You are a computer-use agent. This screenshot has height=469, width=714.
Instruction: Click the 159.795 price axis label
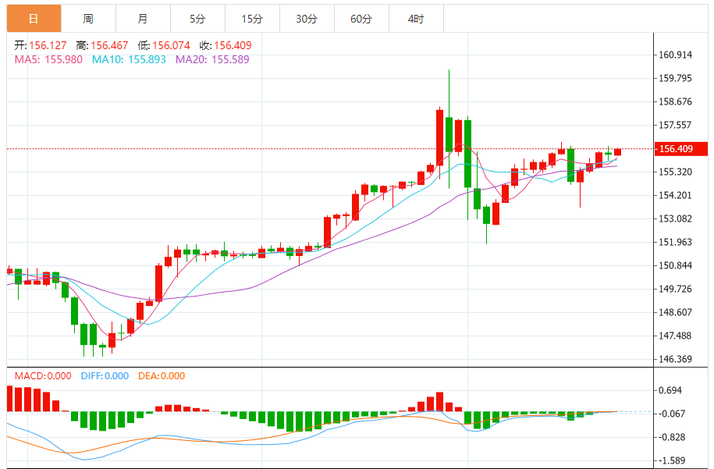(675, 78)
